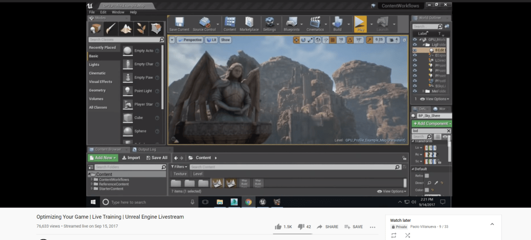Toggle visibility eye of the selected outliner row

415,50
